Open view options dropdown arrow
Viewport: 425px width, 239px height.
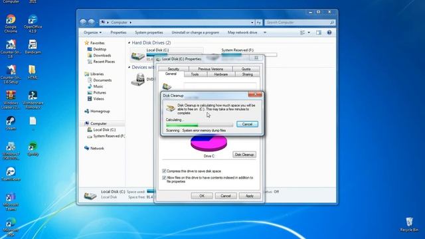click(x=309, y=33)
